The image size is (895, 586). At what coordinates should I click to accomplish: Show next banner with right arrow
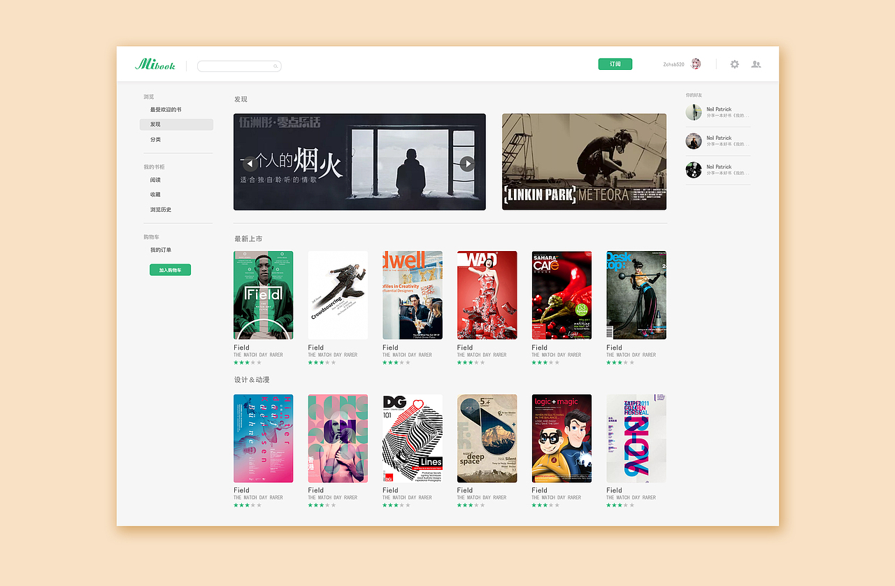[x=468, y=164]
